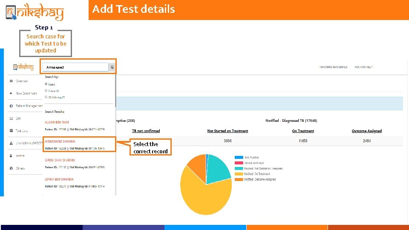
Task: Click the 3606 Not Started count
Action: pos(228,141)
